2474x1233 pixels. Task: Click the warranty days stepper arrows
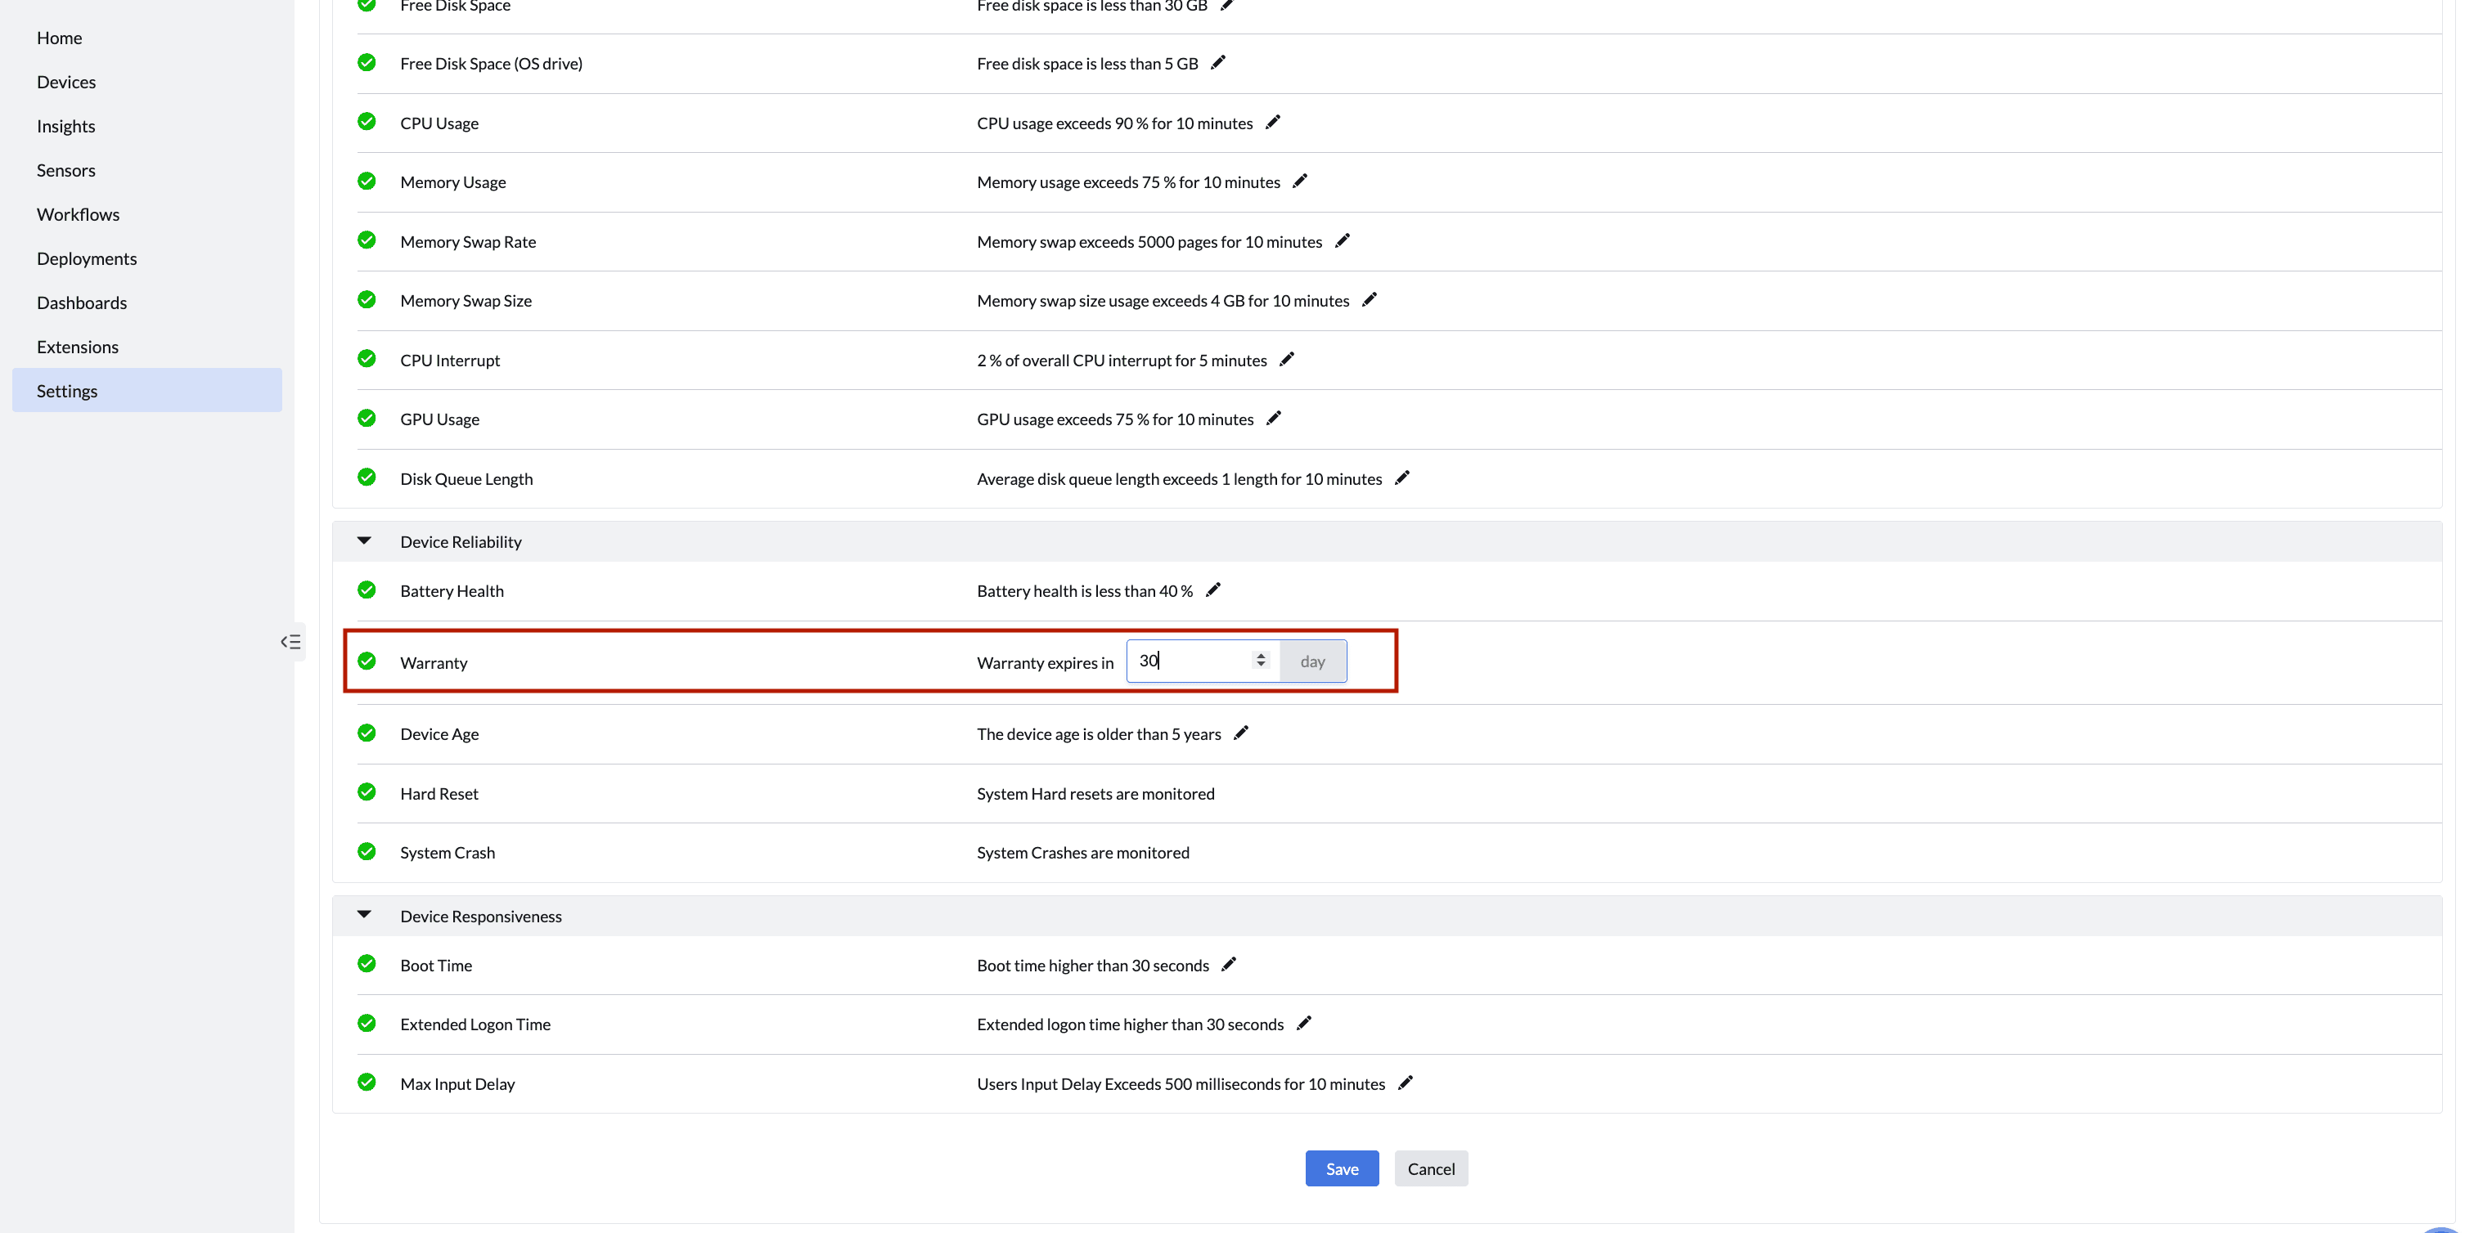coord(1261,660)
